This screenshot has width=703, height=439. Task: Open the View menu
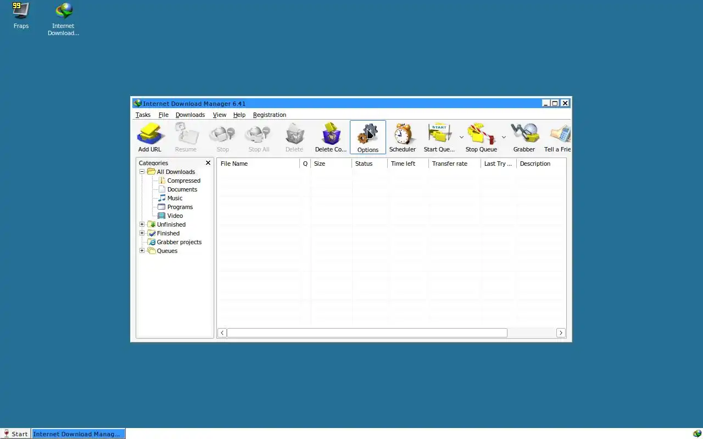(220, 115)
